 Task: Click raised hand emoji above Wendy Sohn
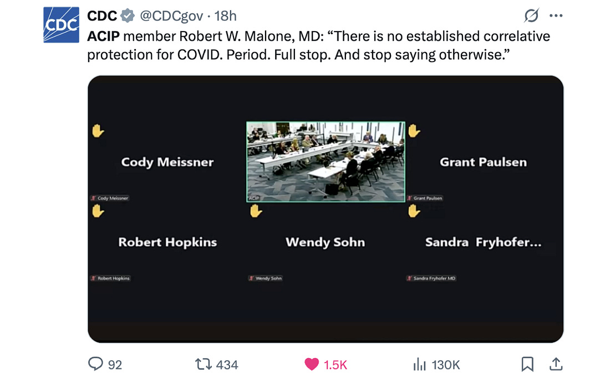coord(255,211)
